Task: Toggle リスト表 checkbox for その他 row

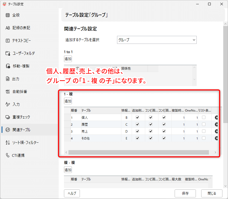Action: 204,138
